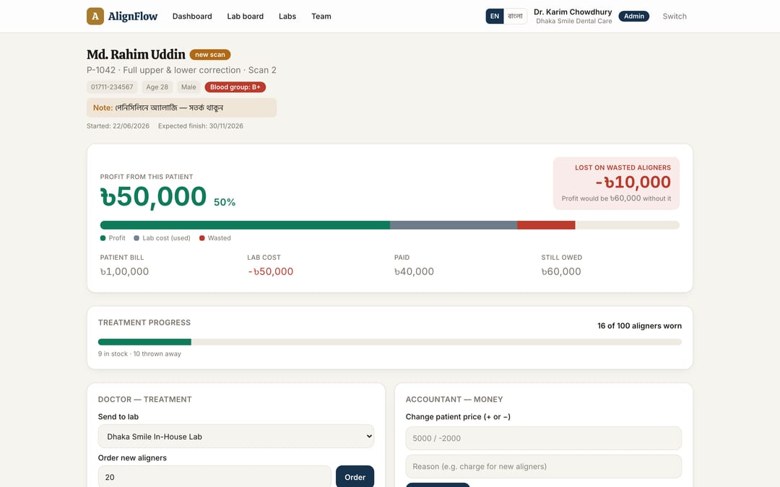Click the AlignFlow brand name

click(132, 17)
